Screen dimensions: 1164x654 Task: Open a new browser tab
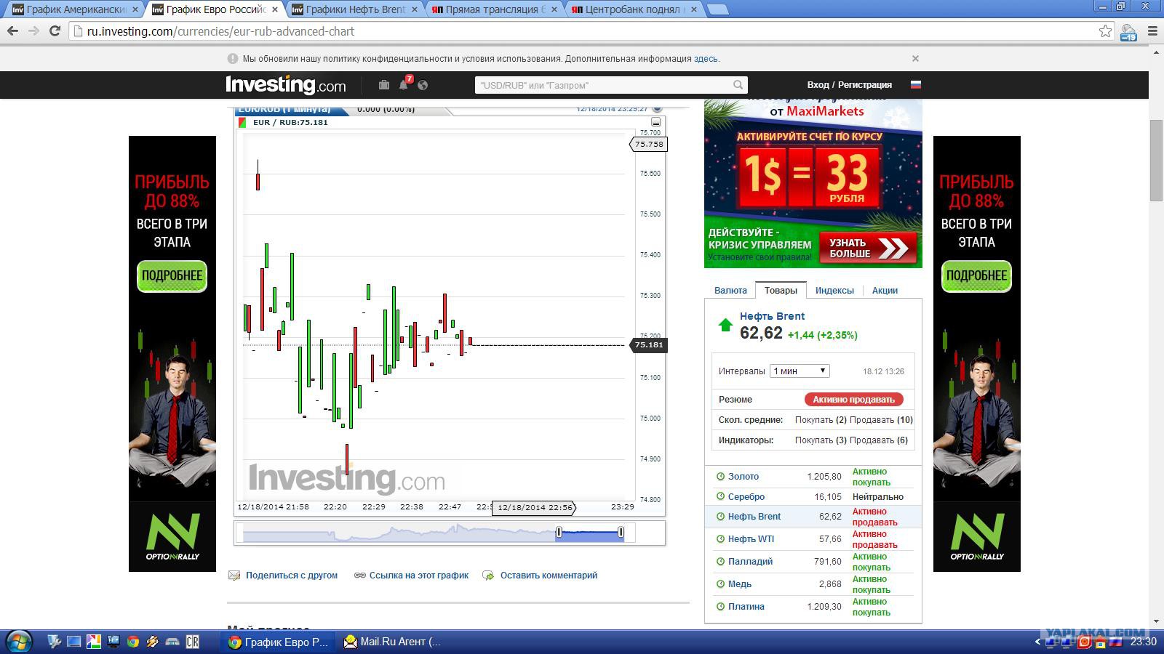tap(717, 10)
